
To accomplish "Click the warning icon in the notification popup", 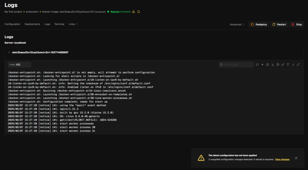I will coord(201,158).
